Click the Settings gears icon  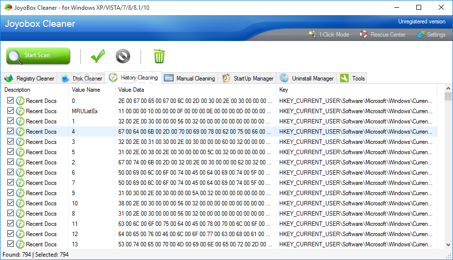coord(421,35)
